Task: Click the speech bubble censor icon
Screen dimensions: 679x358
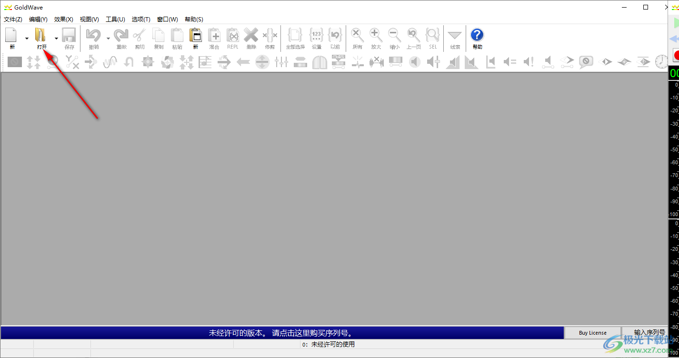Action: pyautogui.click(x=586, y=62)
